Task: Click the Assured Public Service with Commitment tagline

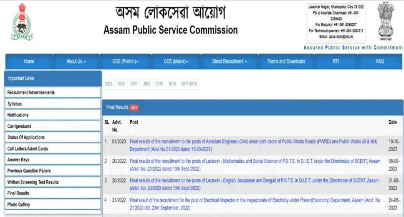Action: pos(353,48)
